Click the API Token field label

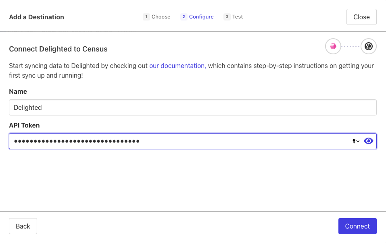(24, 125)
